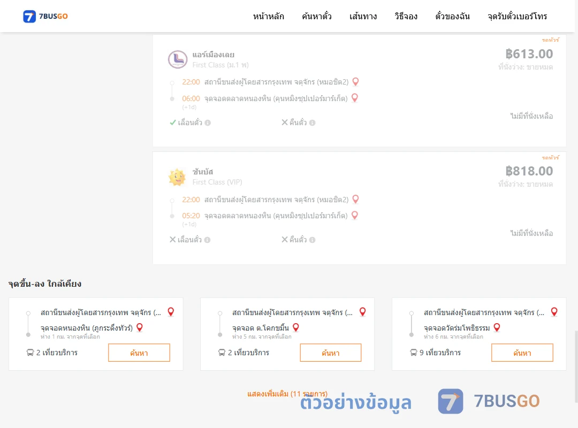Viewport: 578px width, 428px height.
Task: Click the ชันบัส sun logo
Action: 177,177
